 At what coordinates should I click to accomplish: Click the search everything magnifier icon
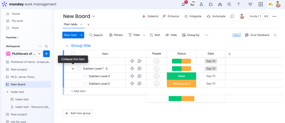pos(229,4)
